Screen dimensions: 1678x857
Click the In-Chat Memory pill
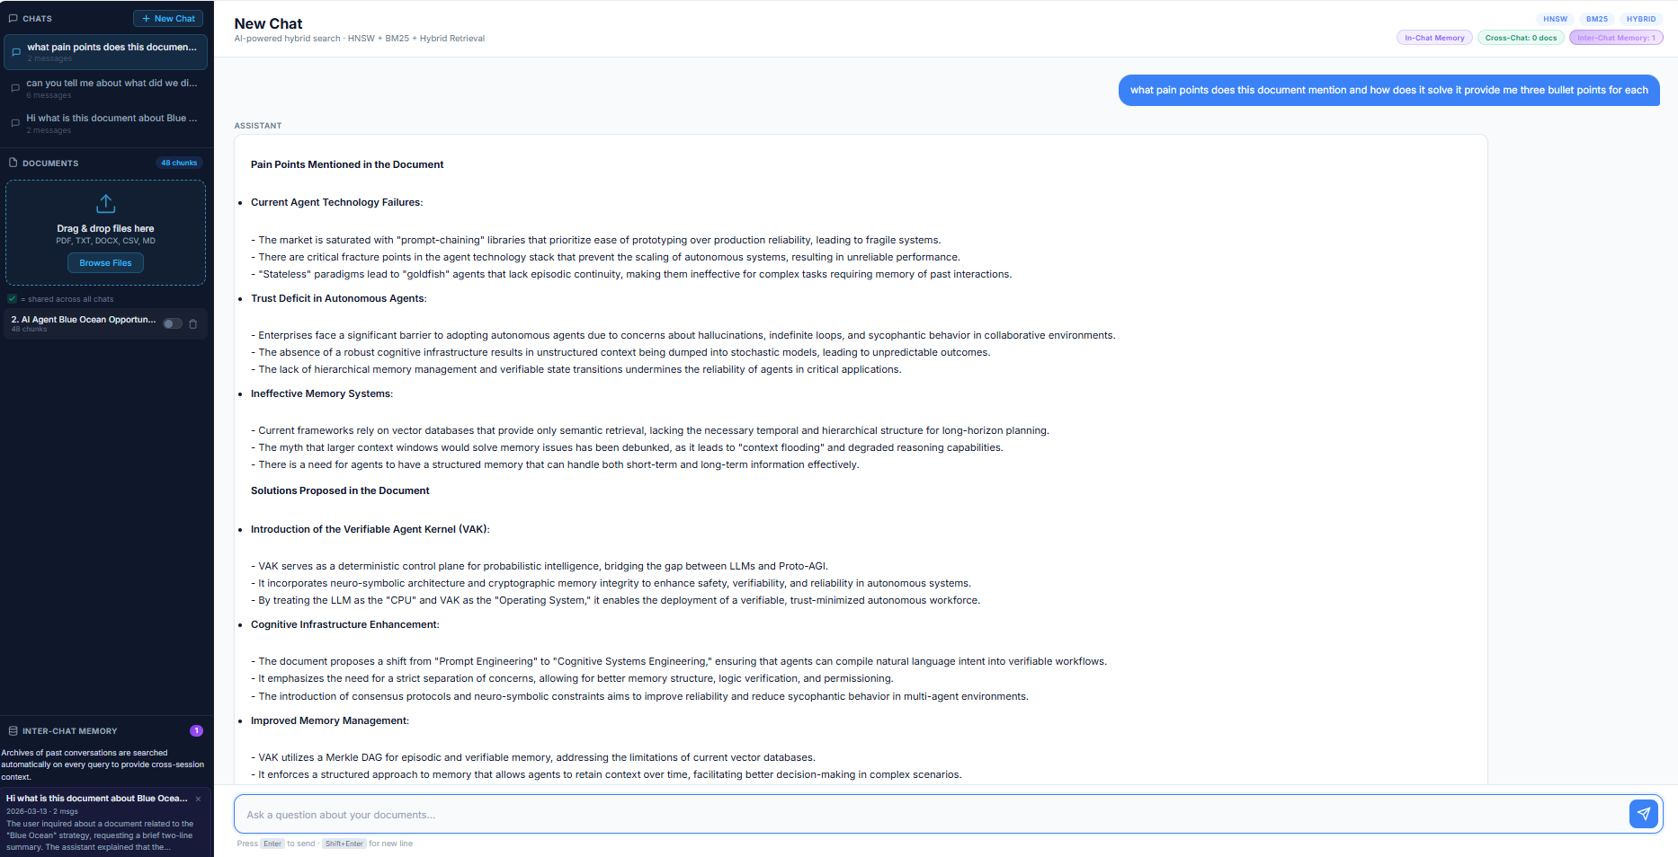point(1434,38)
